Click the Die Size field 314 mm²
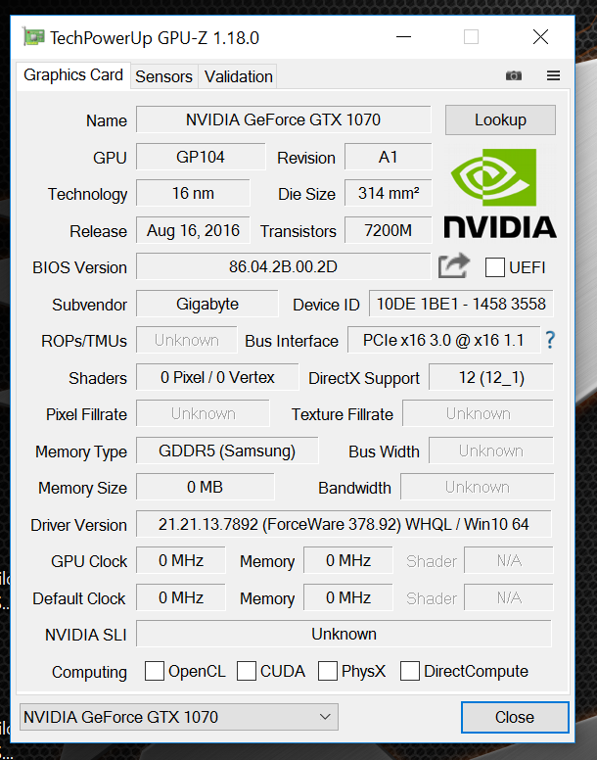The image size is (597, 760). coord(388,193)
